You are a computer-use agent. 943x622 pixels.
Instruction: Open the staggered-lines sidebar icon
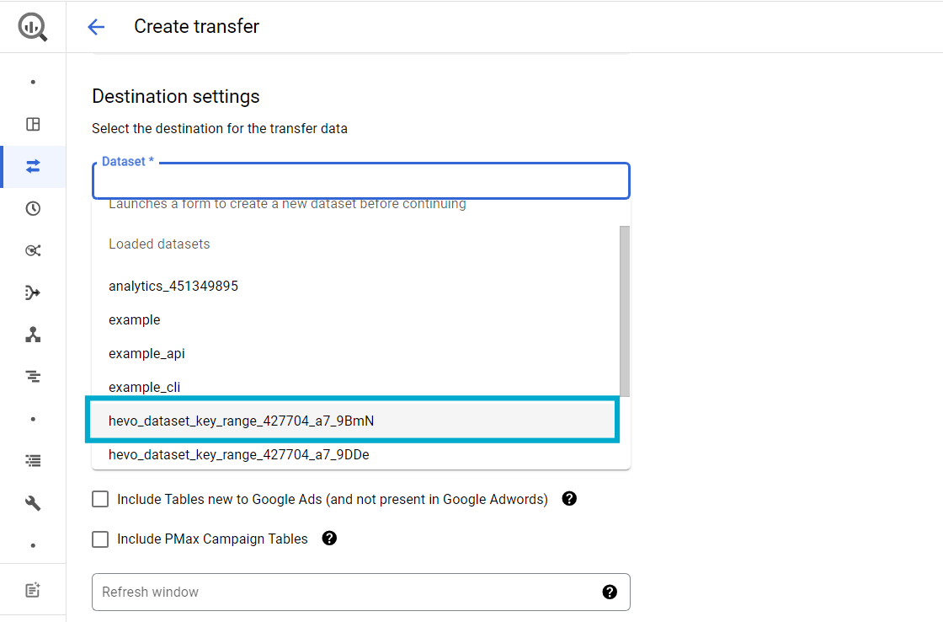[33, 377]
